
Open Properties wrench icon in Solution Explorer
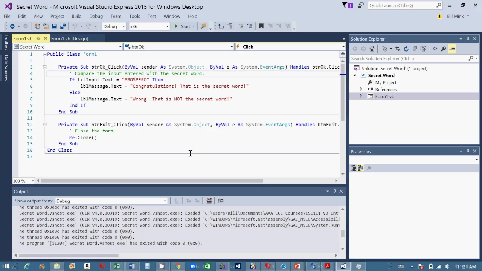coord(443,49)
